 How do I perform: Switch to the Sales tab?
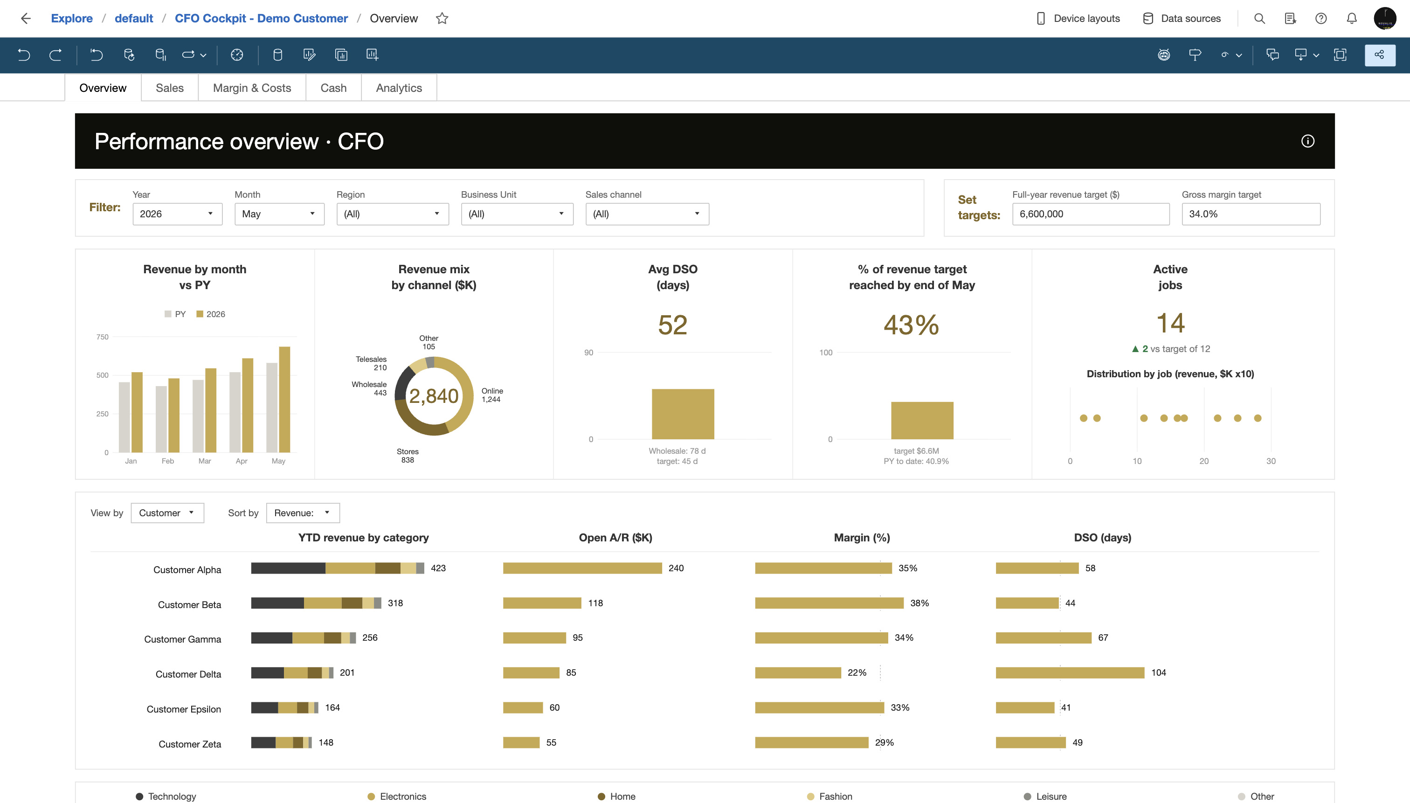click(x=170, y=88)
